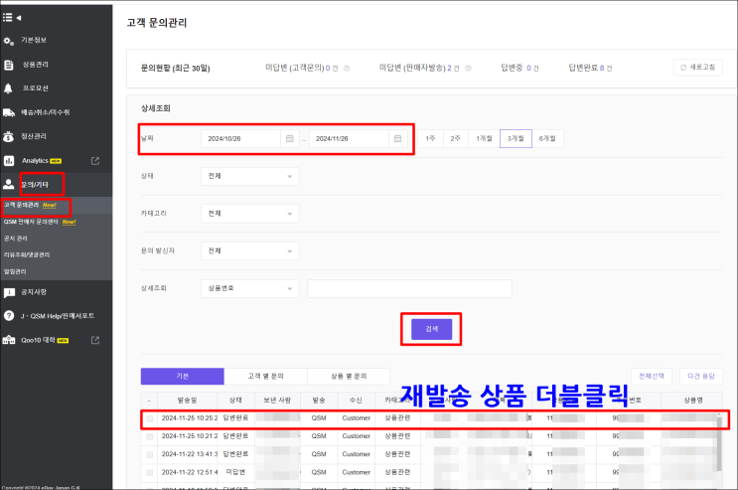Screen dimensions: 738x490
Task: Switch to the 기본 tab
Action: pos(182,376)
